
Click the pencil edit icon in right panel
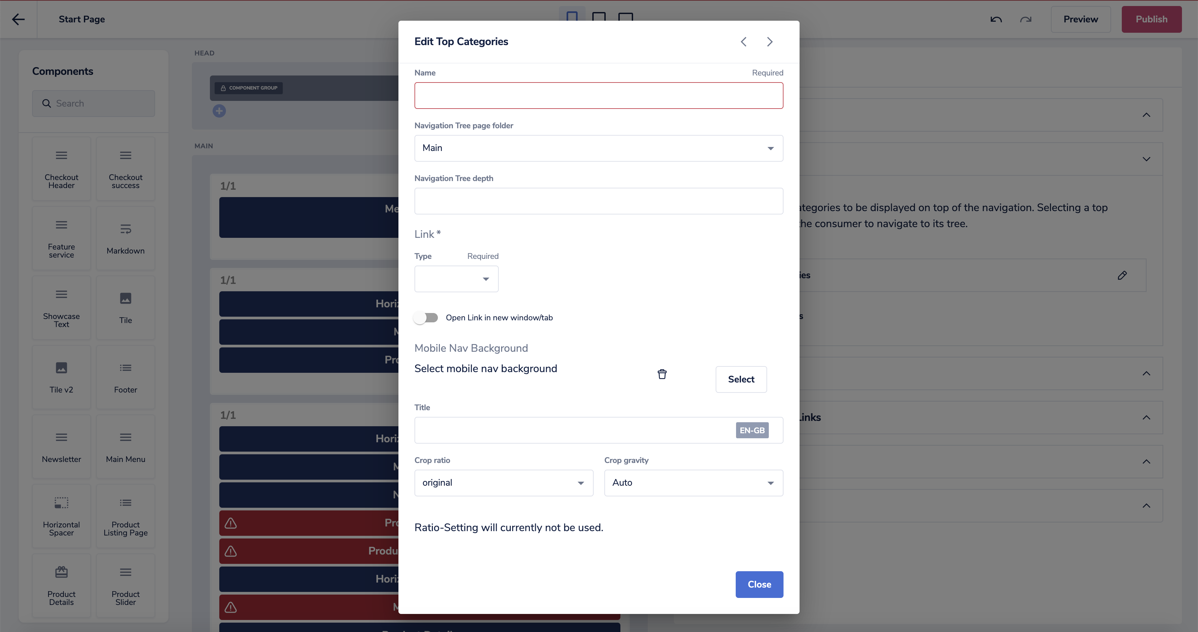click(1122, 276)
